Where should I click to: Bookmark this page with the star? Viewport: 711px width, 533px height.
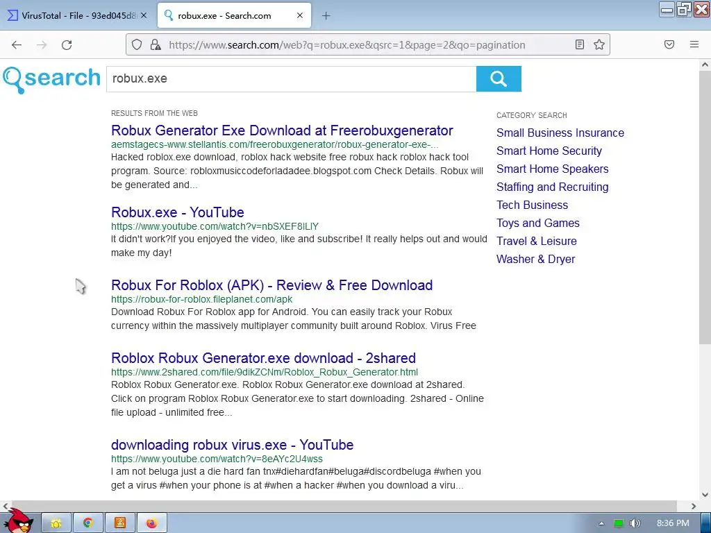tap(599, 44)
